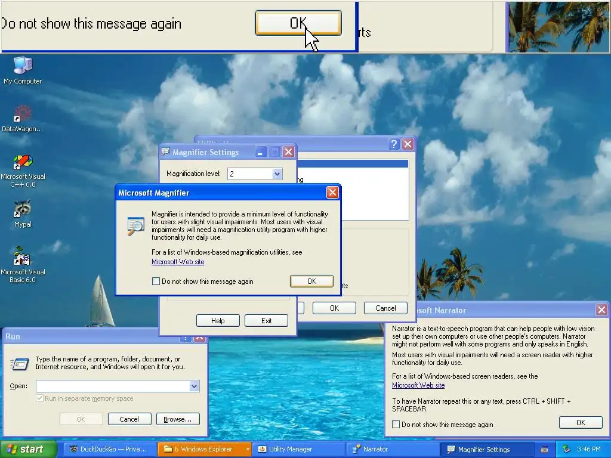Click OK in Microsoft Magnifier dialog
Viewport: 611px width, 458px height.
coord(311,281)
